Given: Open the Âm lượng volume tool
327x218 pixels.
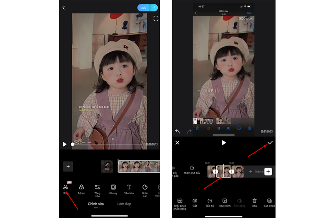Looking at the screenshot, I should (x=240, y=203).
